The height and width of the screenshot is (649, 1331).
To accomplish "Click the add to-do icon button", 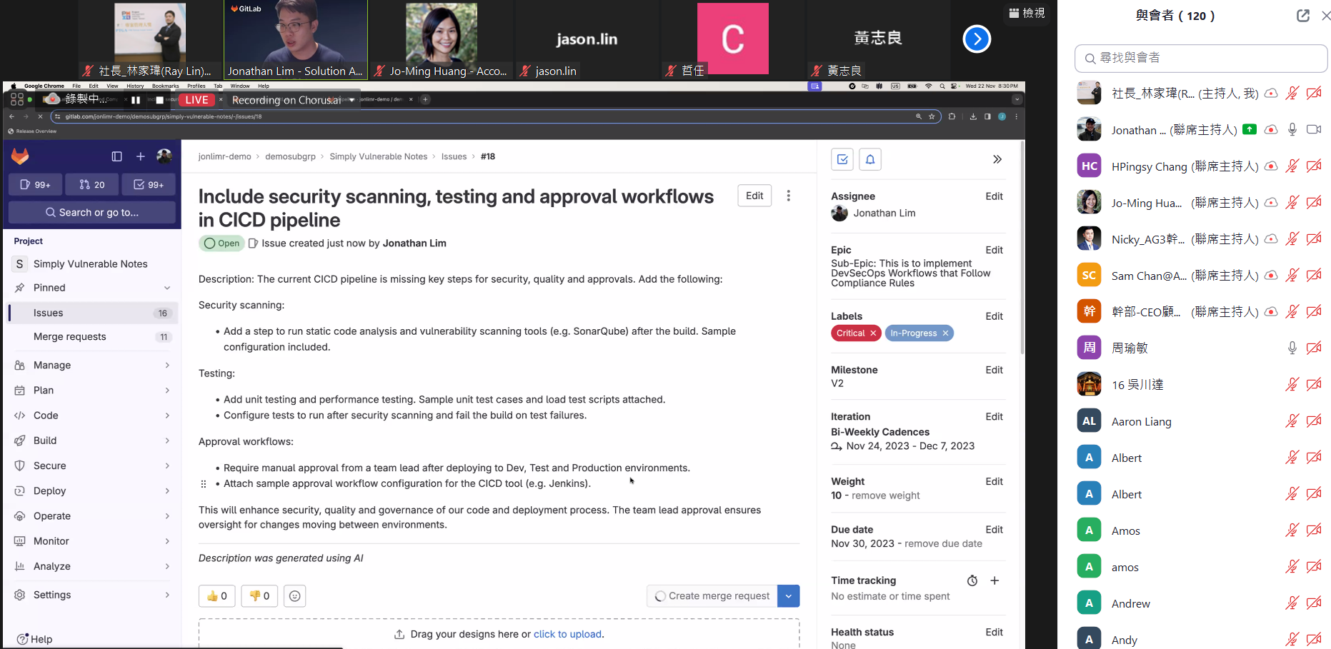I will coord(842,159).
